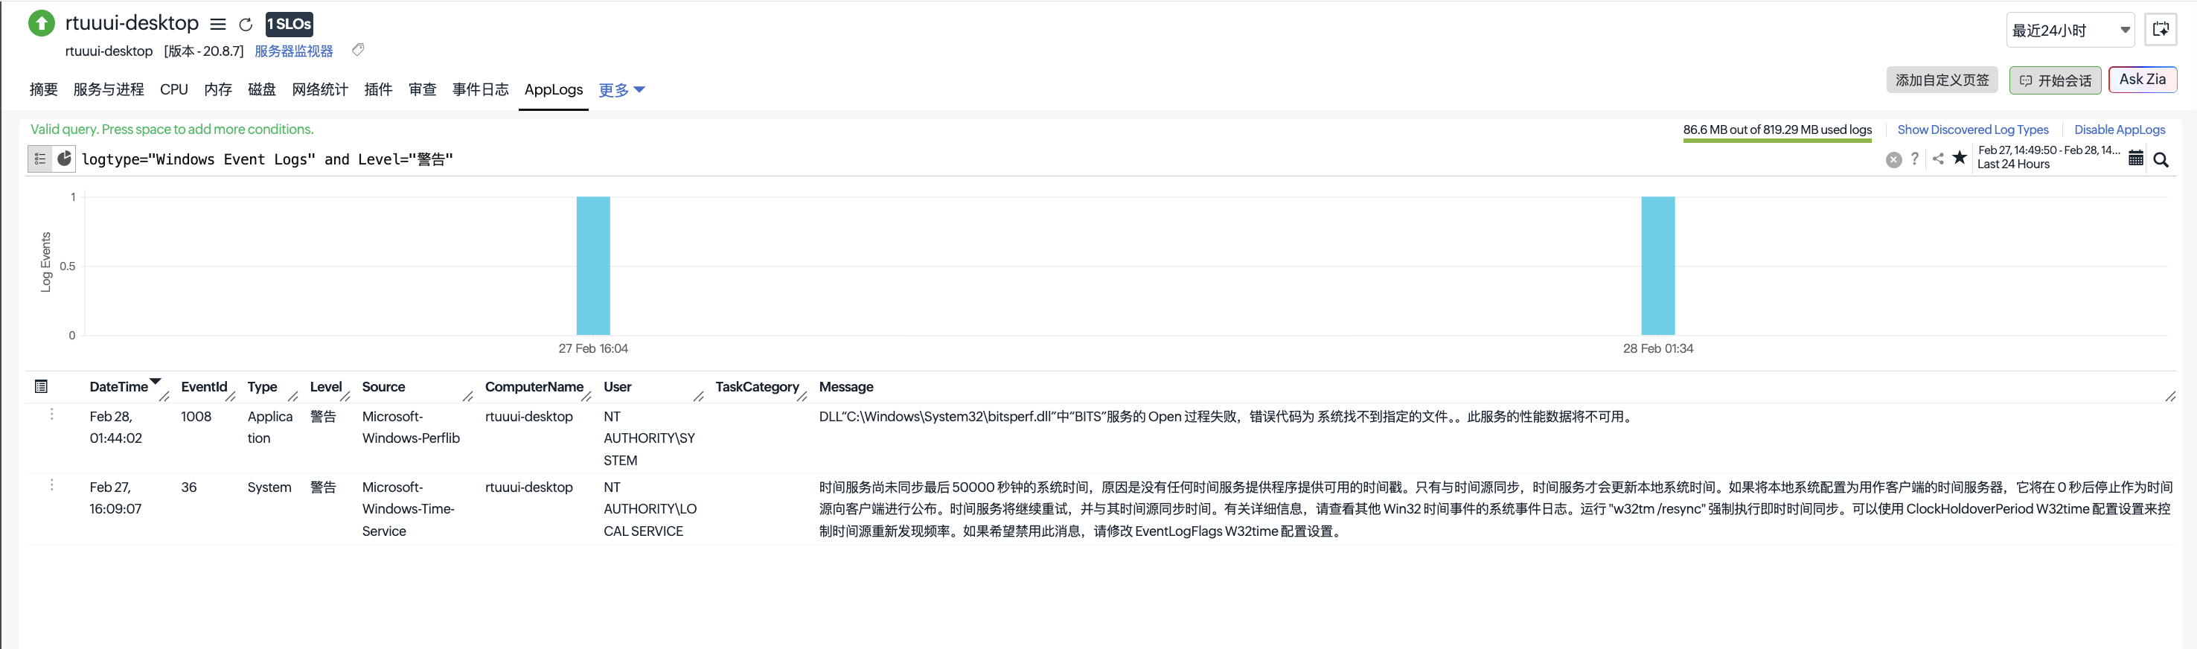The width and height of the screenshot is (2197, 649).
Task: Switch to the pie chart view toggle
Action: 64,159
